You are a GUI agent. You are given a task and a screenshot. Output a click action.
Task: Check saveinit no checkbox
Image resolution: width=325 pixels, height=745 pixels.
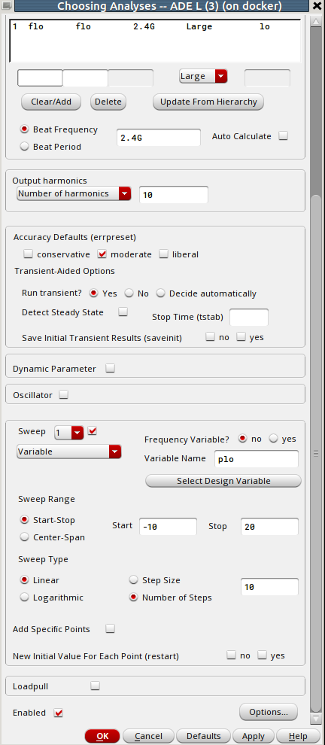[x=210, y=337]
